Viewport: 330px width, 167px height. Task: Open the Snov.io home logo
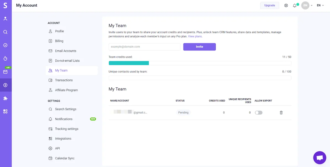pos(6,5)
